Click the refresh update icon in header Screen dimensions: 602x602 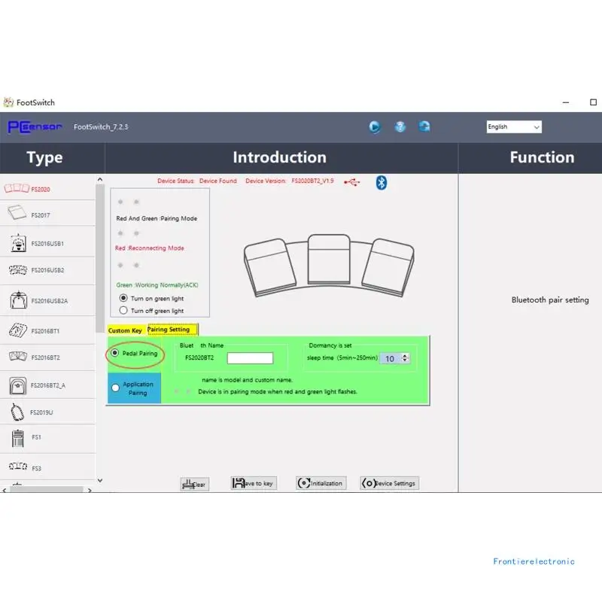coord(424,126)
